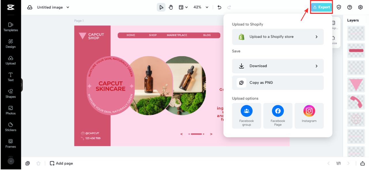Select the phone icon layer thumbnail
The width and height of the screenshot is (369, 171).
point(356,102)
